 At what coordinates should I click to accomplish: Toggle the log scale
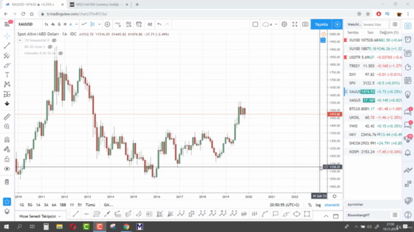click(318, 205)
